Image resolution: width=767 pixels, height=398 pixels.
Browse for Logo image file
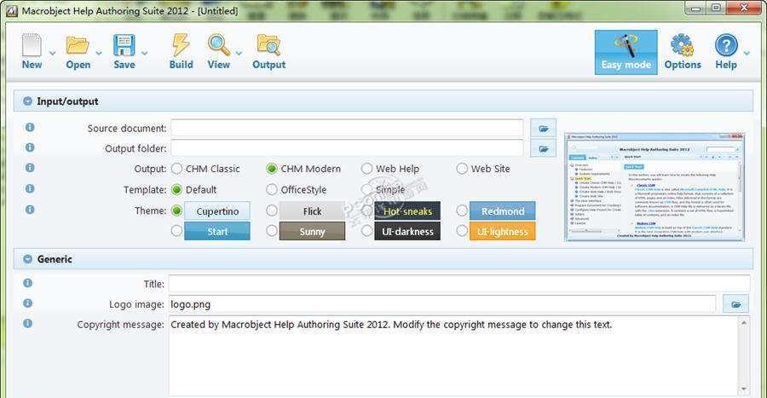coord(735,304)
